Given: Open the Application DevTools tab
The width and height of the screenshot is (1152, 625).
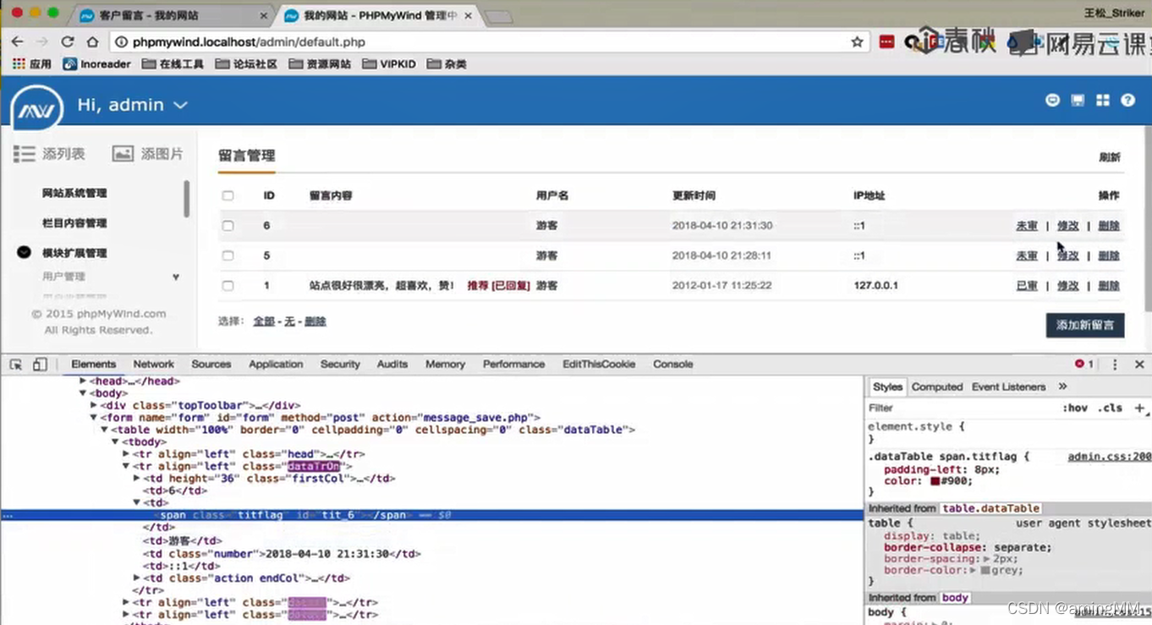Looking at the screenshot, I should pyautogui.click(x=276, y=365).
